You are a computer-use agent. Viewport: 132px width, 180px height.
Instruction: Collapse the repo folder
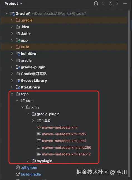click(12, 94)
